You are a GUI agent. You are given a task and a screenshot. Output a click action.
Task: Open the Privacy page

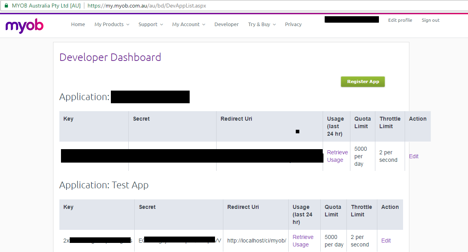pyautogui.click(x=293, y=24)
